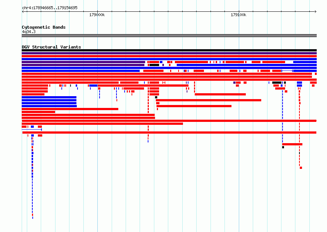Click the 179100k ruler label
Image resolution: width=327 pixels, height=232 pixels.
click(238, 15)
